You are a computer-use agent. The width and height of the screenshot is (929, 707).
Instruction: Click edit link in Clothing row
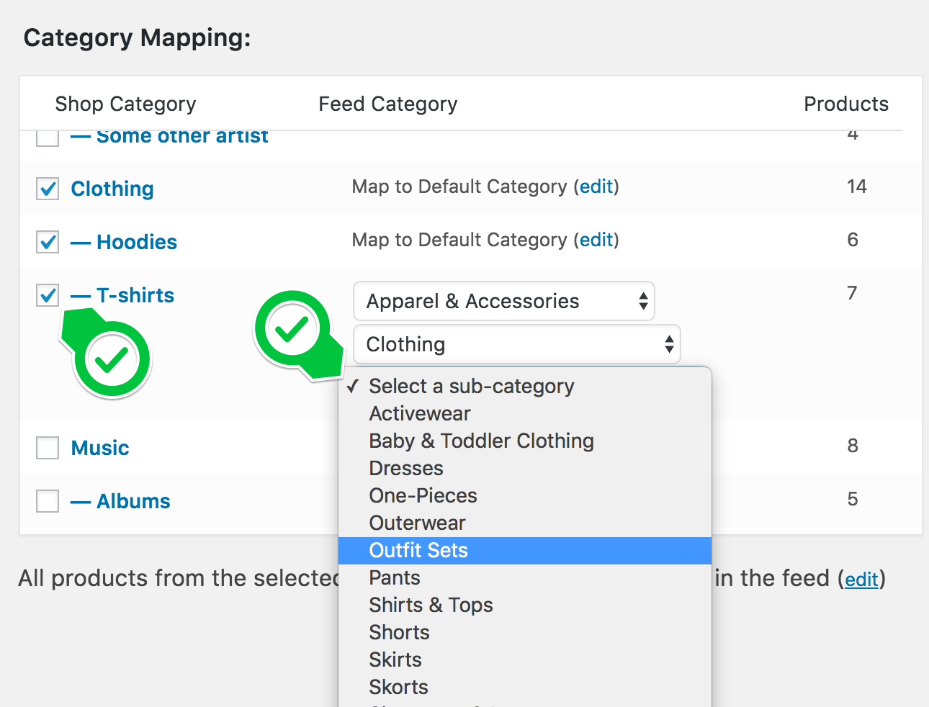[596, 187]
